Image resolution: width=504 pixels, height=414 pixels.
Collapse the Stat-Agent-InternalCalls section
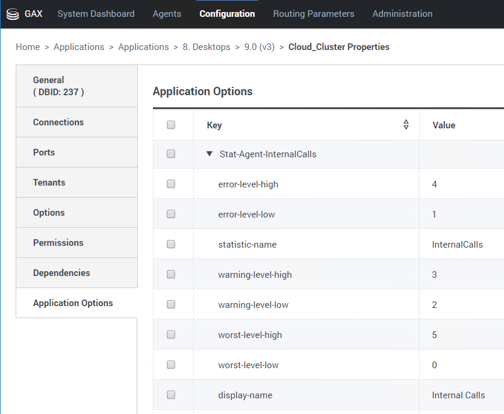pyautogui.click(x=210, y=154)
